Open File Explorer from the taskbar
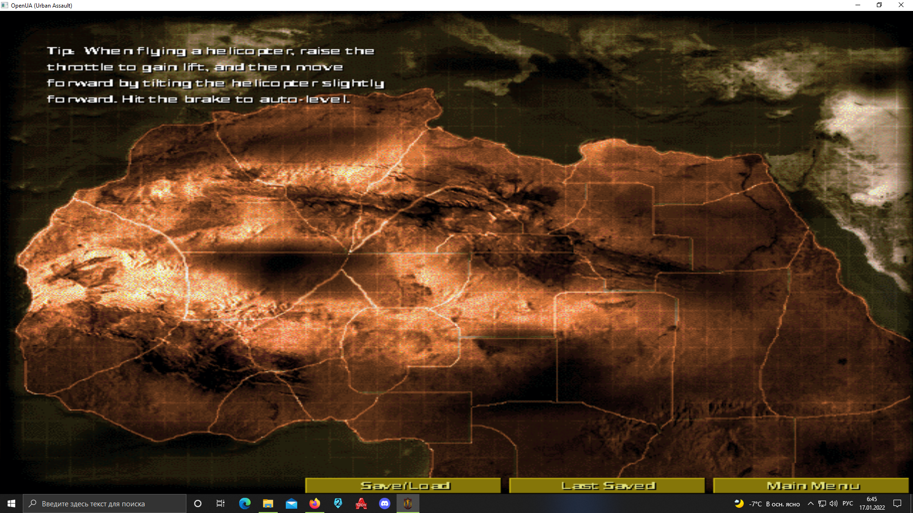Viewport: 913px width, 513px height. pos(268,503)
